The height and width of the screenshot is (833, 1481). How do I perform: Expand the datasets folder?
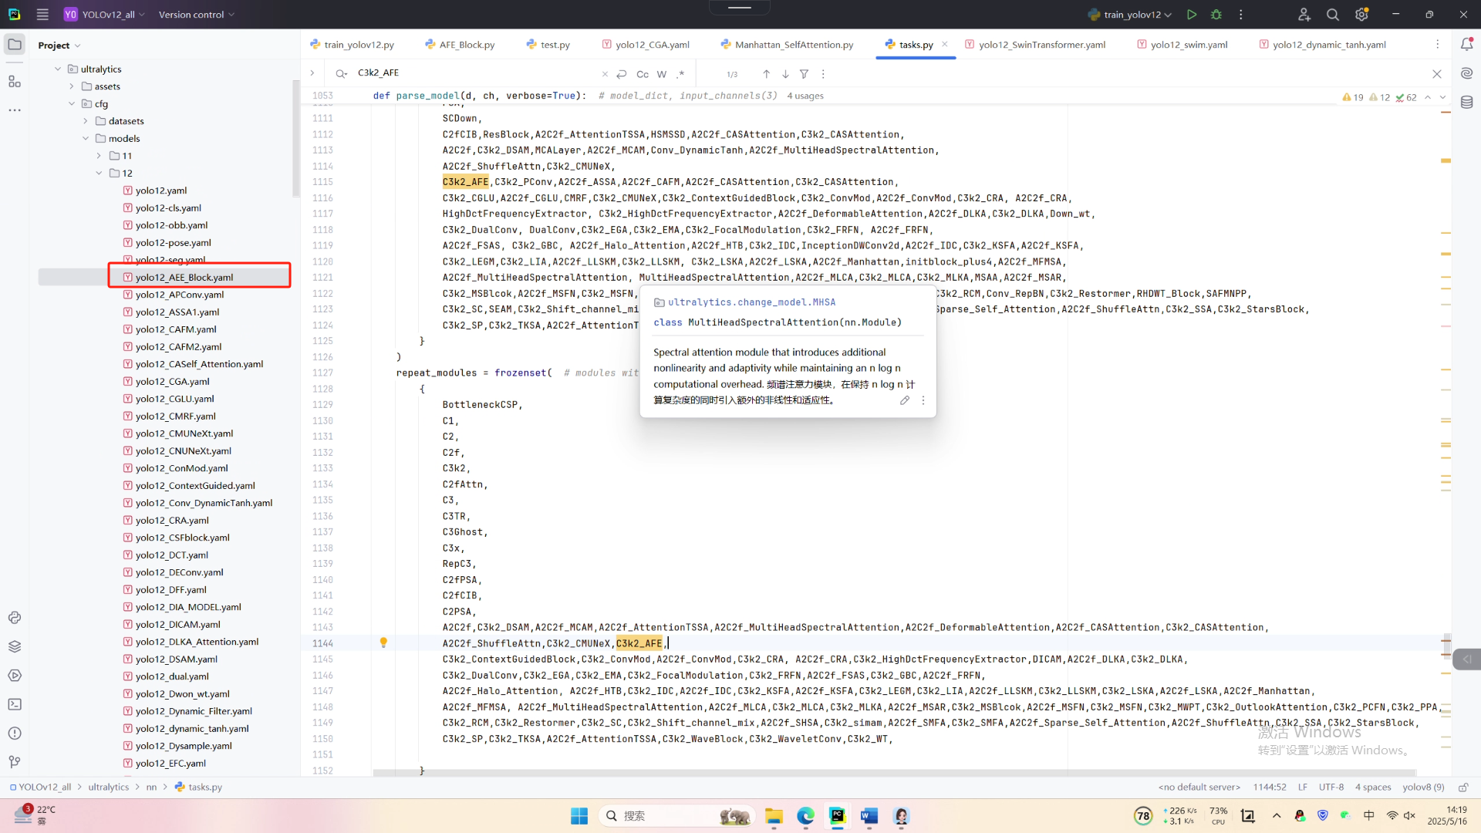coord(86,121)
